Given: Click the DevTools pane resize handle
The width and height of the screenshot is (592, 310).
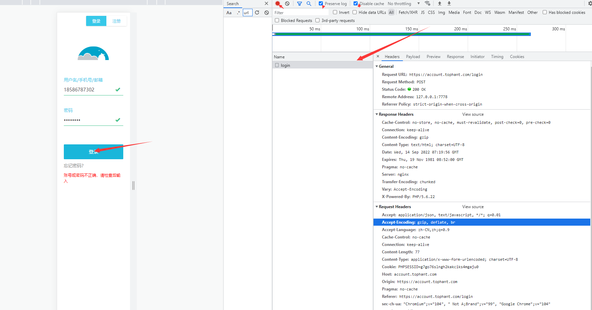Looking at the screenshot, I should click(133, 186).
